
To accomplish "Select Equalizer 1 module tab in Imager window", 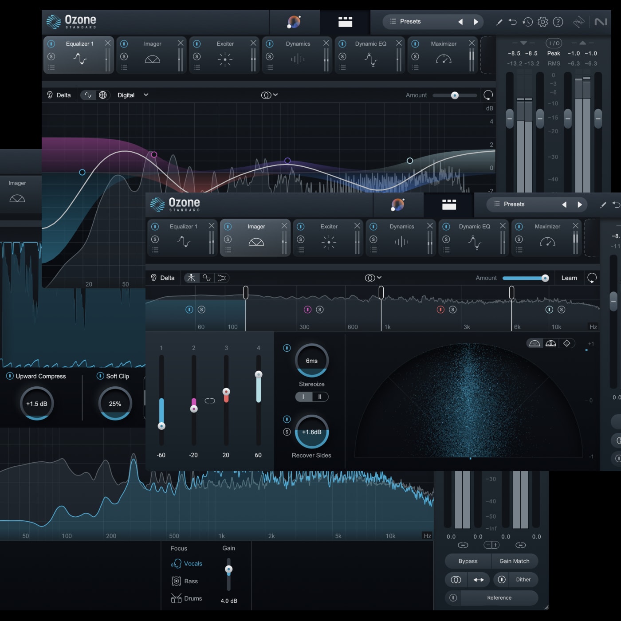I will [183, 238].
